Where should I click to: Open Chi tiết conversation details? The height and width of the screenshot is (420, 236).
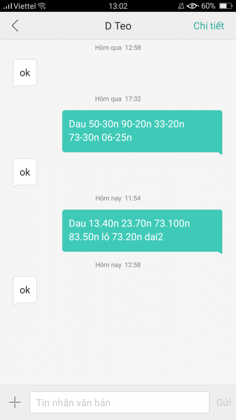click(x=209, y=26)
